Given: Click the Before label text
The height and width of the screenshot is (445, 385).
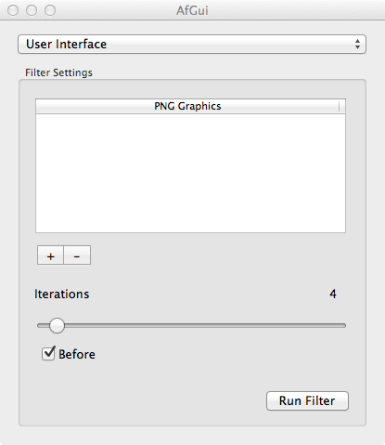Looking at the screenshot, I should pyautogui.click(x=77, y=354).
